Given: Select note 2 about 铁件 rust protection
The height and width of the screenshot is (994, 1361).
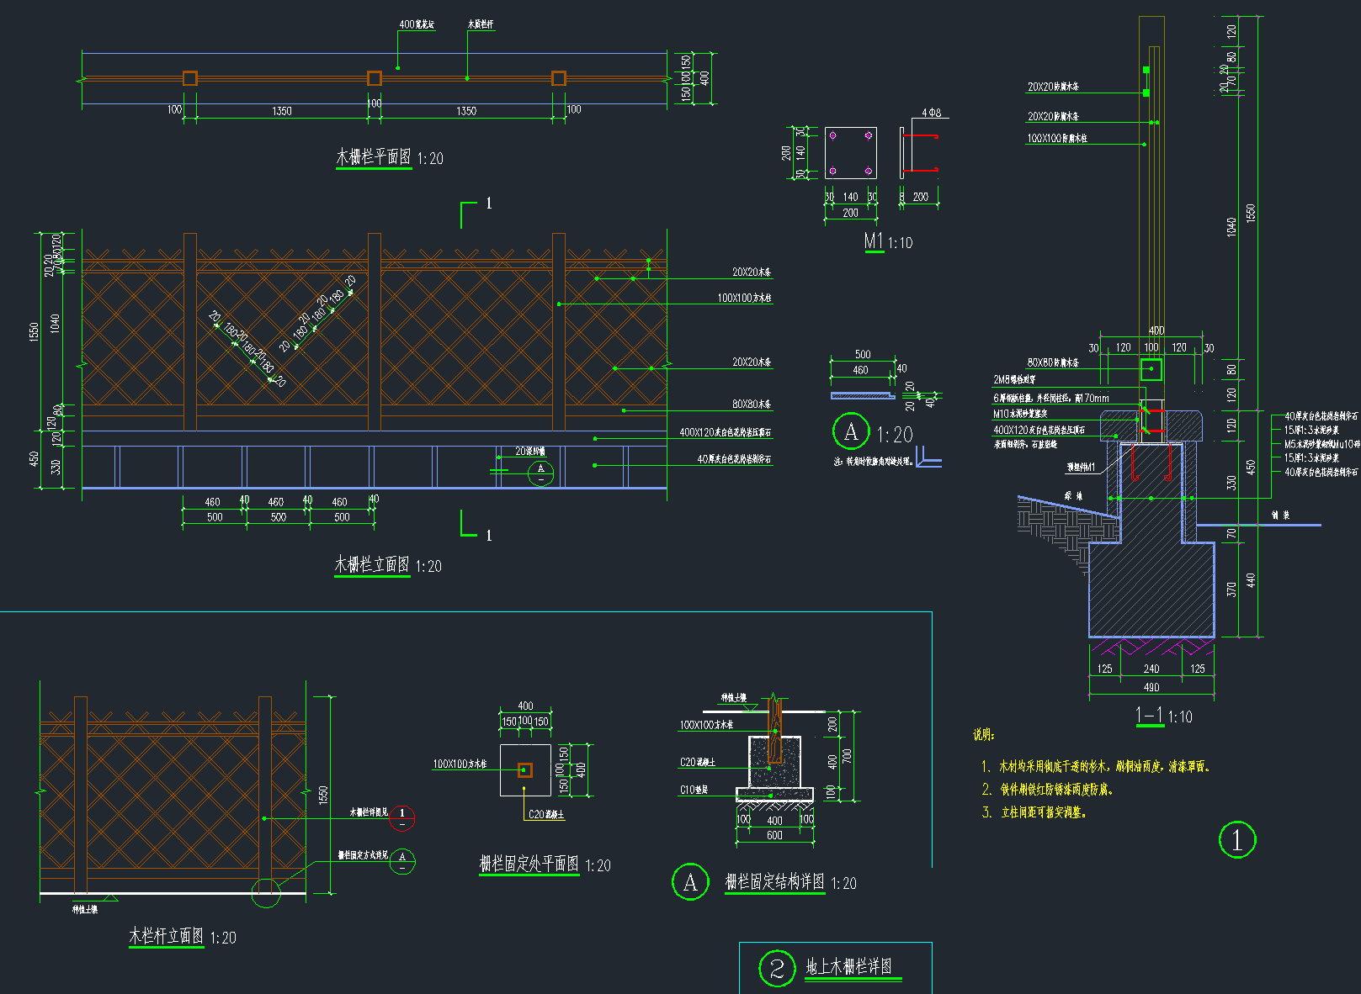Looking at the screenshot, I should tap(1047, 790).
